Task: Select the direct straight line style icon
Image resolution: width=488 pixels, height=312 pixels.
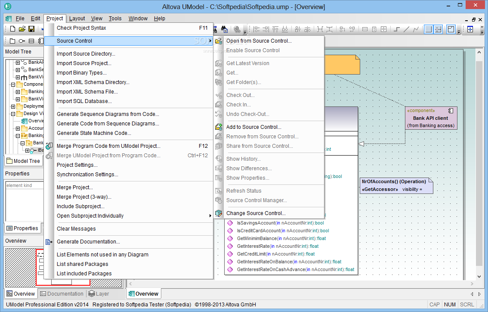Action: (407, 29)
